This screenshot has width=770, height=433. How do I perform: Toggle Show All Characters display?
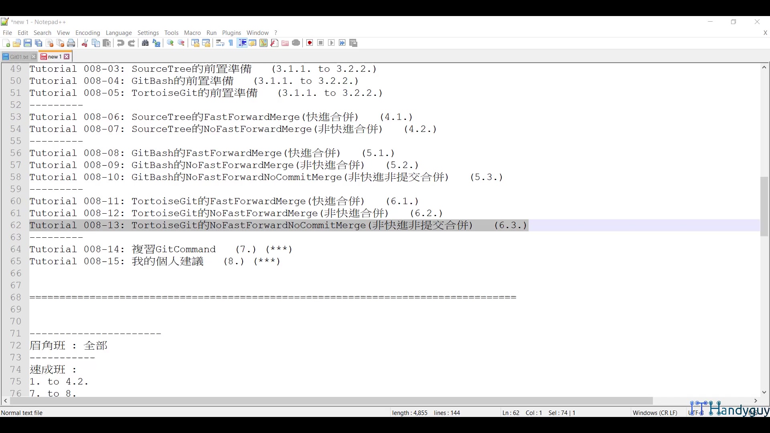[231, 43]
